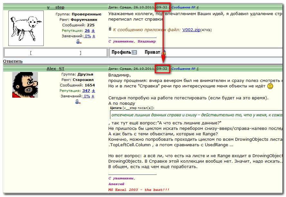The image size is (286, 197).
Task: Click 'Сообщений: 225' text
Action: [x=78, y=25]
